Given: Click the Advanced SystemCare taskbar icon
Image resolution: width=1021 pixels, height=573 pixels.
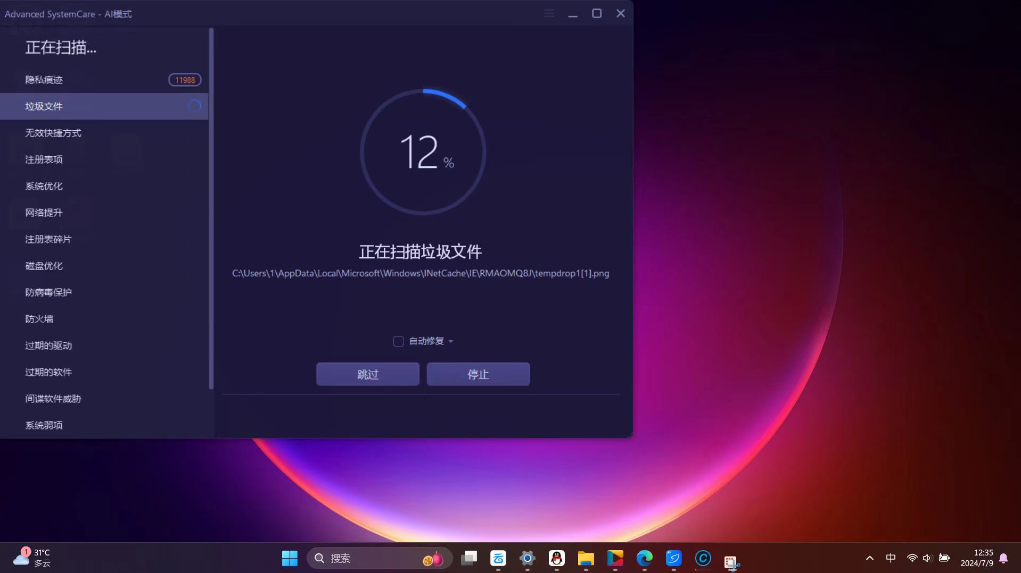Looking at the screenshot, I should coord(703,558).
